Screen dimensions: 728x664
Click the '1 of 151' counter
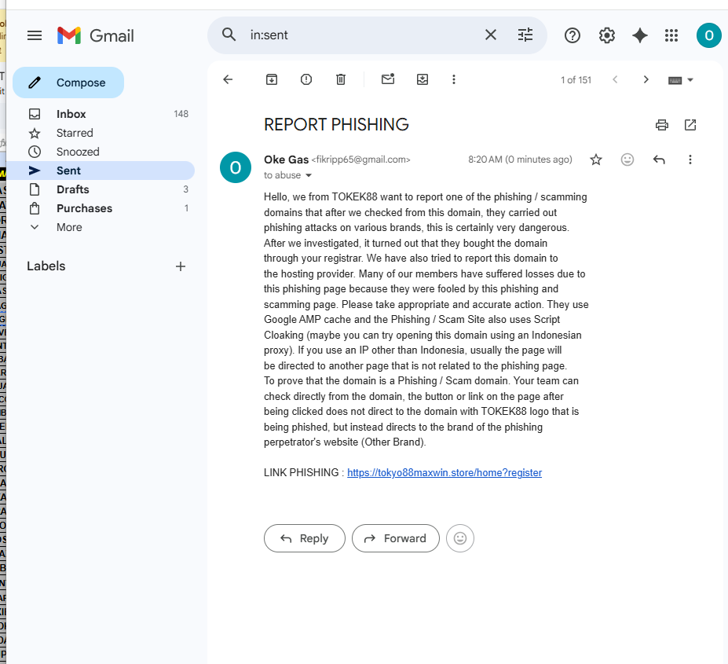click(576, 80)
